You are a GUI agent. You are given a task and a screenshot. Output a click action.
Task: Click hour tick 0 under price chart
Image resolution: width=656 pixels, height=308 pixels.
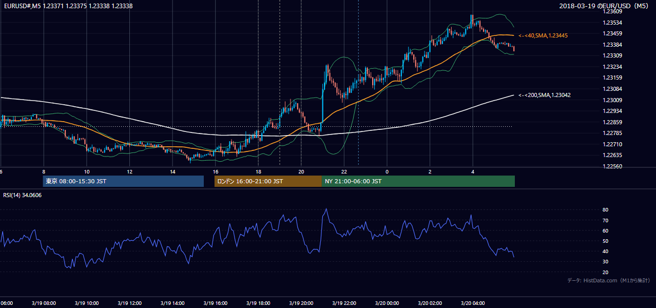click(x=387, y=171)
